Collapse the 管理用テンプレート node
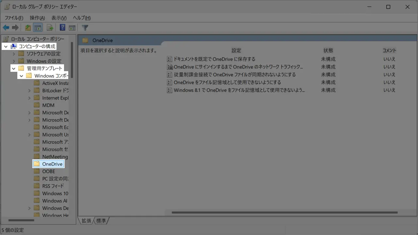 (14, 69)
